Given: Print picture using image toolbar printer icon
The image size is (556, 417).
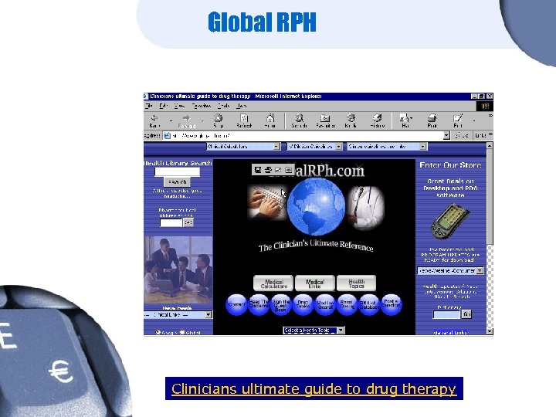Looking at the screenshot, I should pos(268,170).
